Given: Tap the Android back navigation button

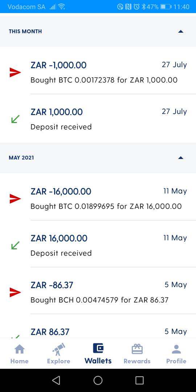Looking at the screenshot, I should (56, 380).
